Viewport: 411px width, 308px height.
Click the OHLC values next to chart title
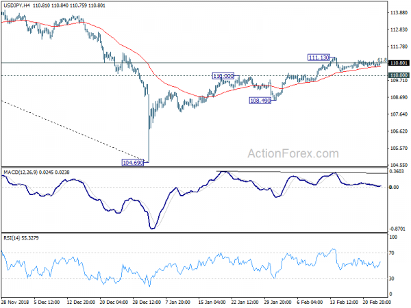[69, 5]
